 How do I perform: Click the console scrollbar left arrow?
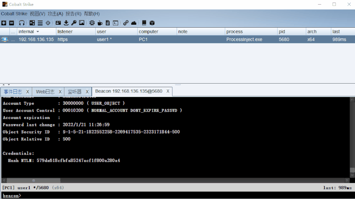pos(4,181)
